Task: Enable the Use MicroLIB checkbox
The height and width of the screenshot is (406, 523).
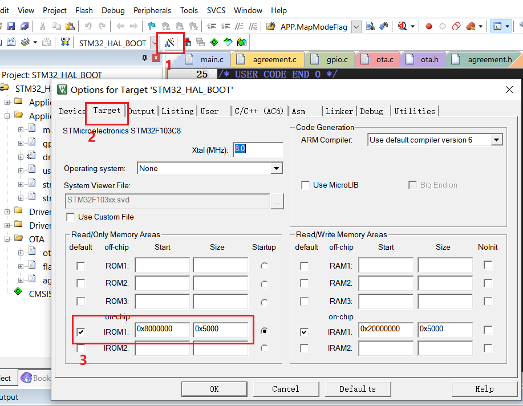Action: [x=306, y=185]
